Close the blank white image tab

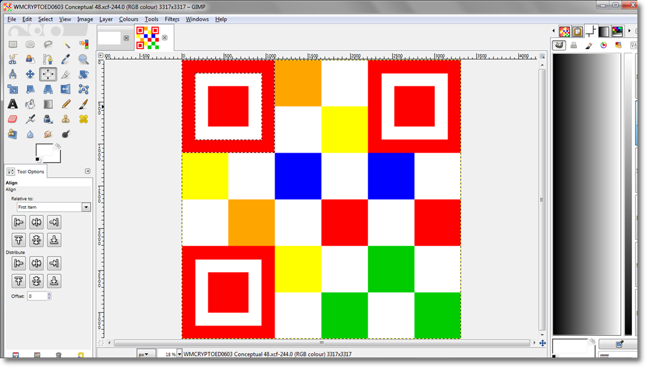click(126, 38)
